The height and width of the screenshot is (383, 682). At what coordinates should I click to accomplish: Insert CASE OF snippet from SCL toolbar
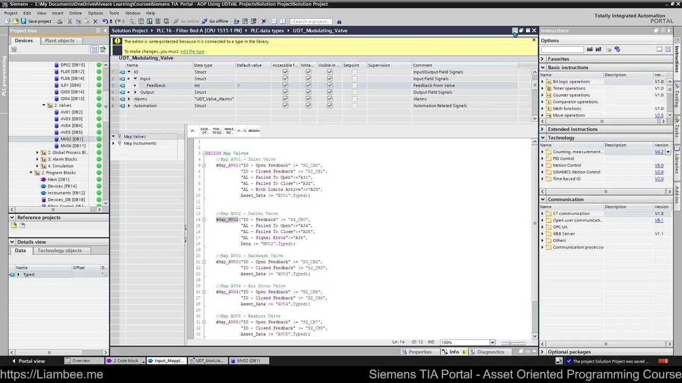(x=205, y=131)
